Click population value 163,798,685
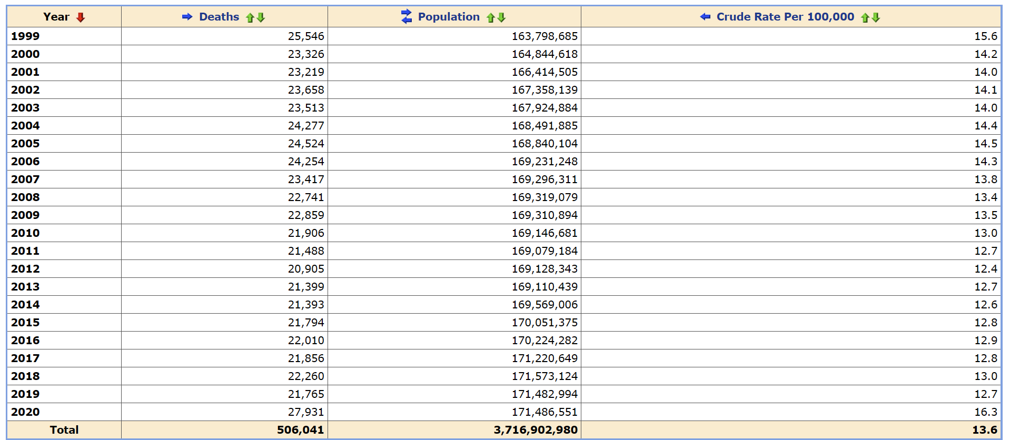The image size is (1010, 440). click(544, 36)
